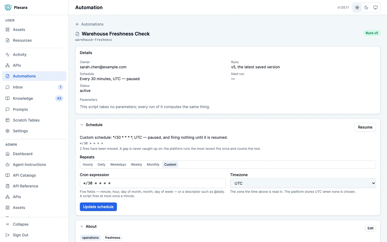Click the Edit button in About

[371, 228]
